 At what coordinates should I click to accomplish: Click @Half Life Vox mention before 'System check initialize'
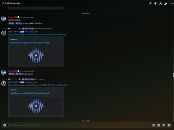[15, 23]
